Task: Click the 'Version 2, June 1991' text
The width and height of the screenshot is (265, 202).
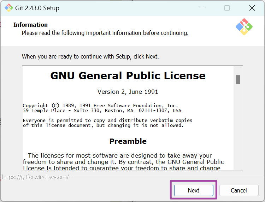Action: click(x=128, y=92)
